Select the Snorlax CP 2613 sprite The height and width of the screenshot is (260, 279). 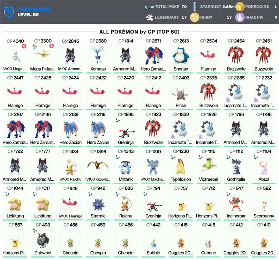click(x=181, y=55)
